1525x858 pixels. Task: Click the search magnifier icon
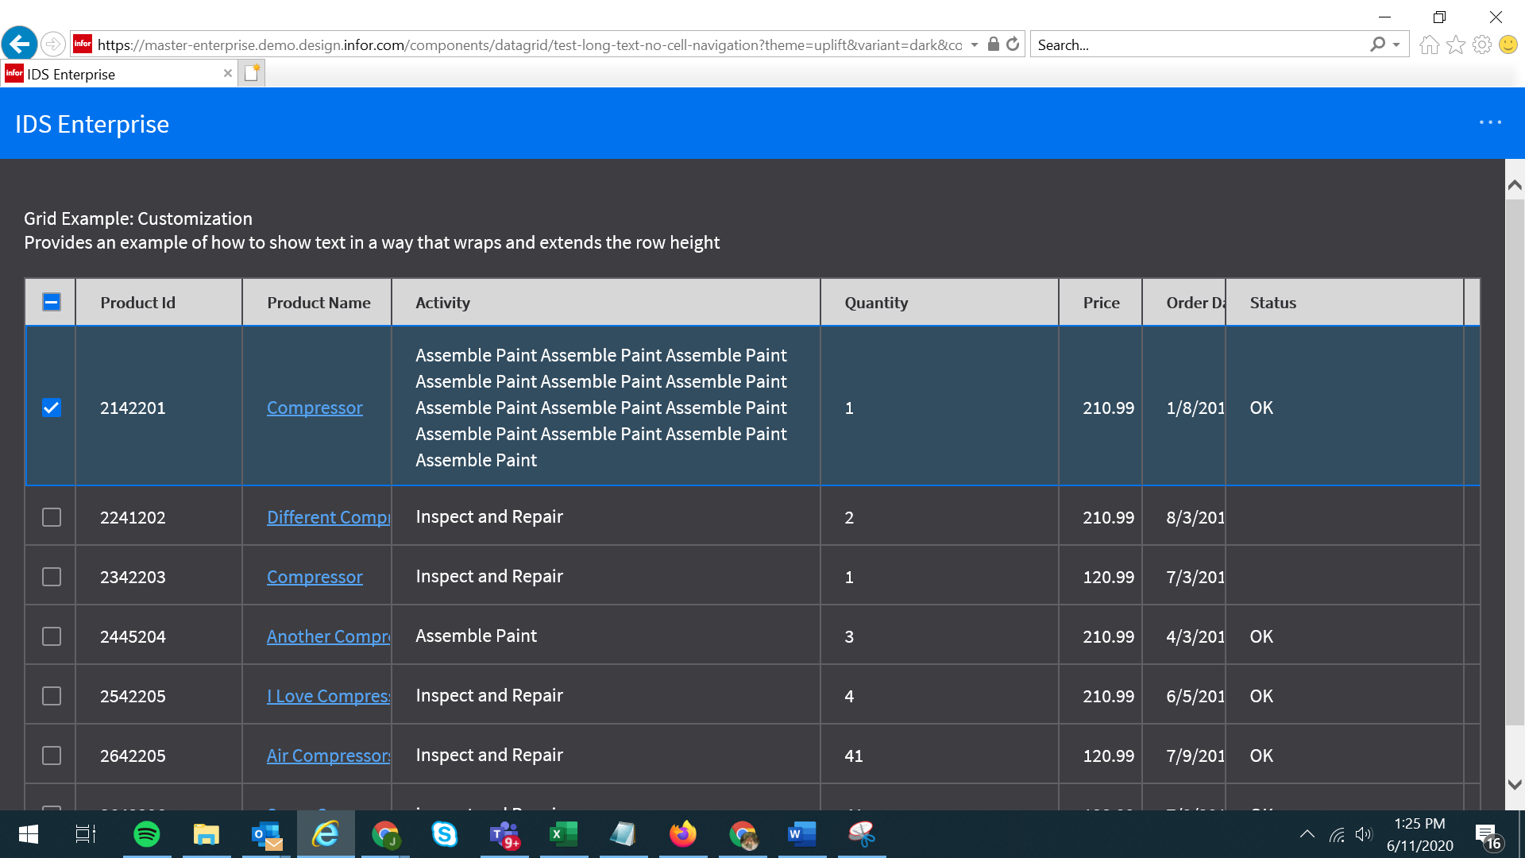pyautogui.click(x=1377, y=44)
